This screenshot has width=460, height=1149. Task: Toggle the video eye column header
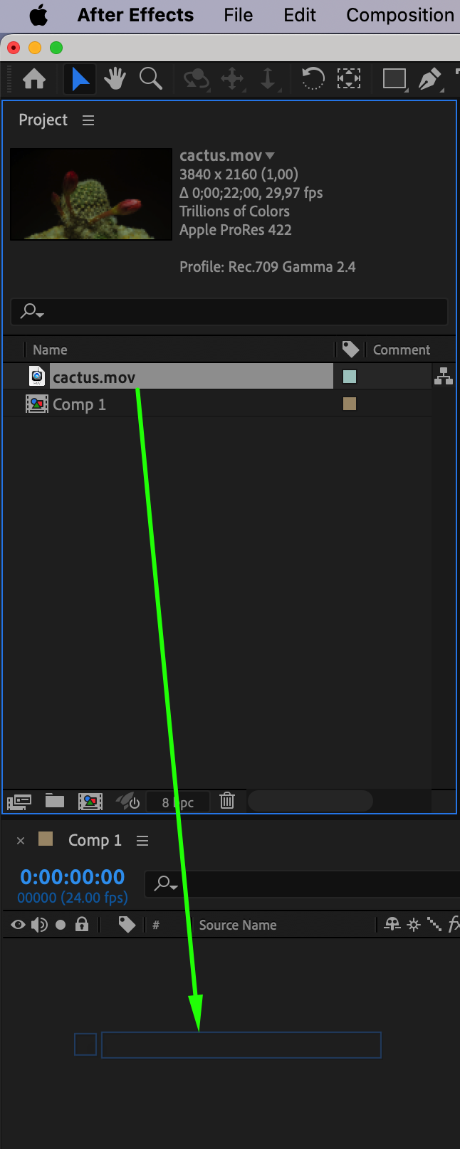click(18, 925)
